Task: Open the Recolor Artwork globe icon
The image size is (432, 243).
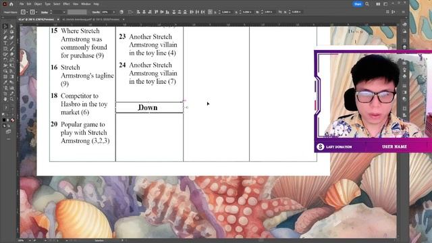Action: point(122,12)
